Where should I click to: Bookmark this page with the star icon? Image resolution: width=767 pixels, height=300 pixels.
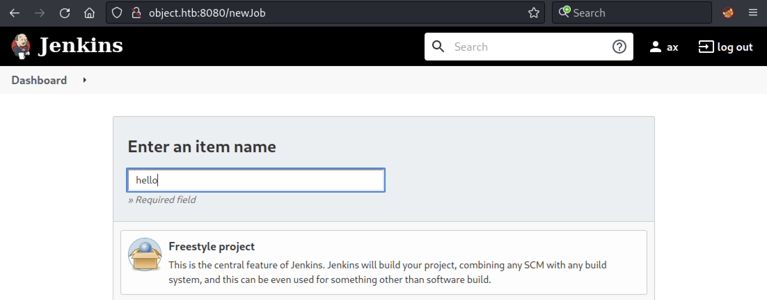tap(533, 13)
